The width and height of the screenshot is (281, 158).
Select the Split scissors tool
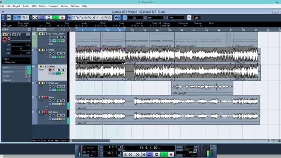pyautogui.click(x=78, y=18)
